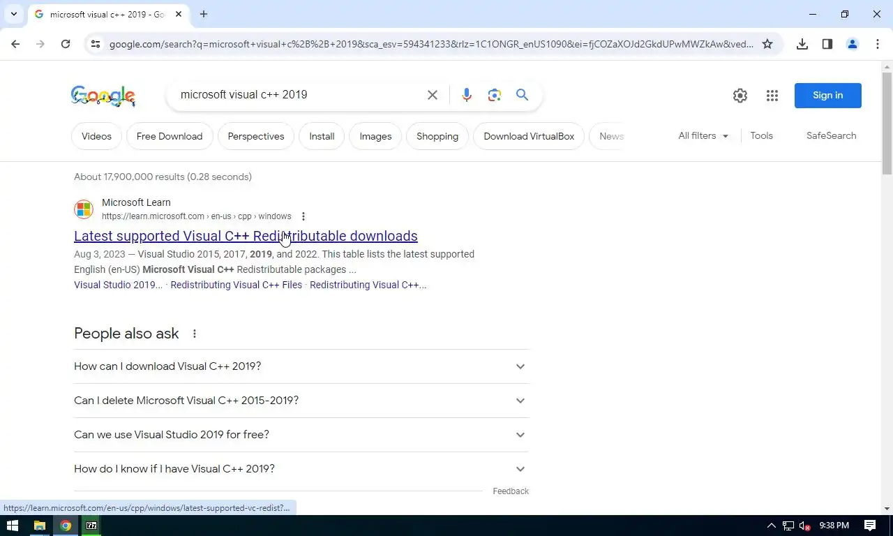
Task: Click the About 17,900,000 results text
Action: coord(163,177)
